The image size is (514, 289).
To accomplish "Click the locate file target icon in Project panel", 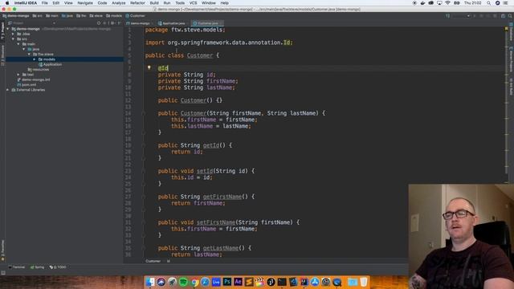I will [99, 23].
